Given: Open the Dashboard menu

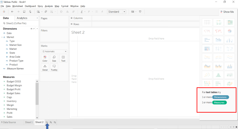Looking at the screenshot, I should coord(30,6).
